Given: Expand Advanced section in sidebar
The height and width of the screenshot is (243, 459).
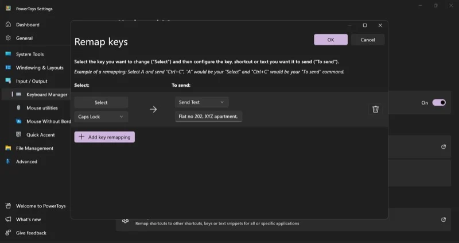Looking at the screenshot, I should tap(26, 161).
